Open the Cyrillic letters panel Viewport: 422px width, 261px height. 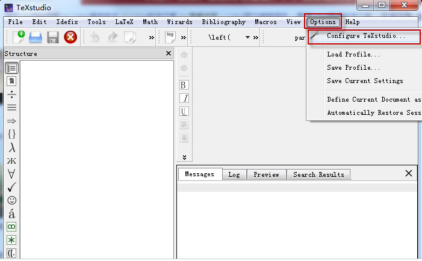pos(11,161)
